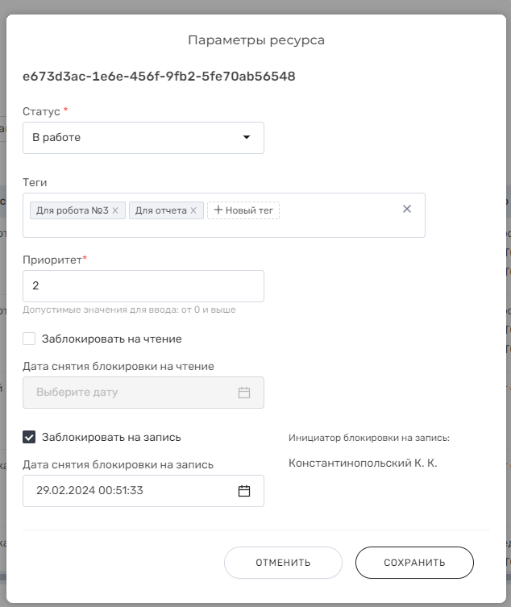511x607 pixels.
Task: Open the 'Статус' dropdown arrow
Action: (x=246, y=137)
